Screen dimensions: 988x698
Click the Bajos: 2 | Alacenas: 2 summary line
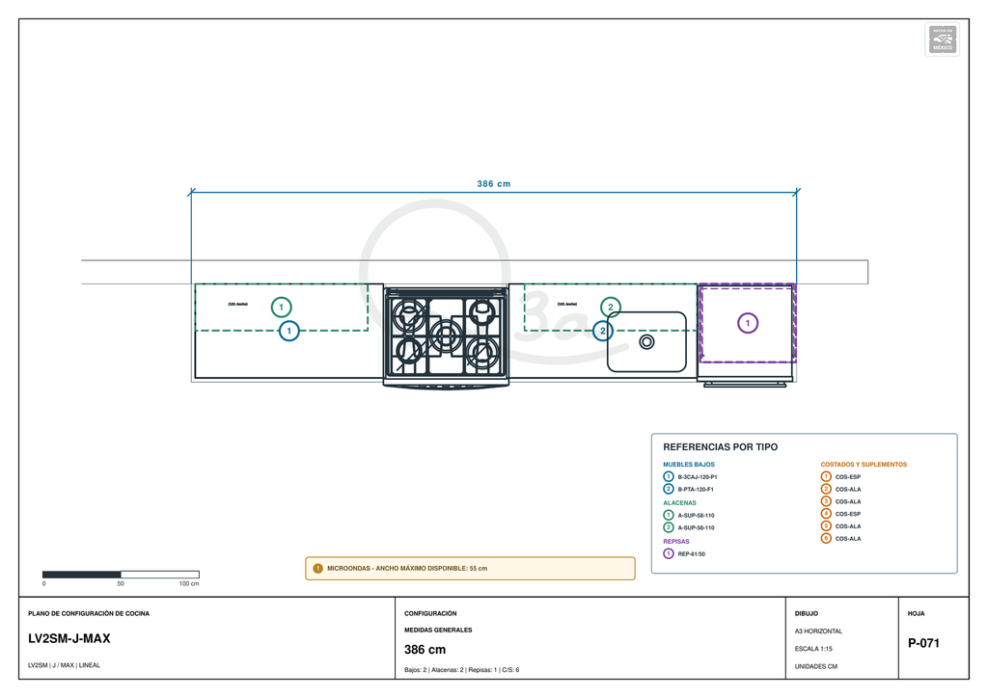pyautogui.click(x=462, y=670)
